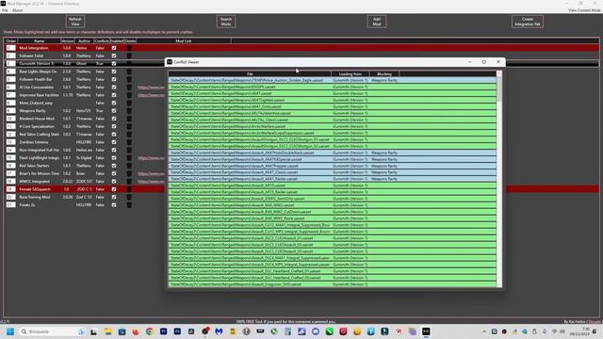Image resolution: width=603 pixels, height=339 pixels.
Task: Uncheck Enabled for Mod Integration
Action: click(114, 48)
